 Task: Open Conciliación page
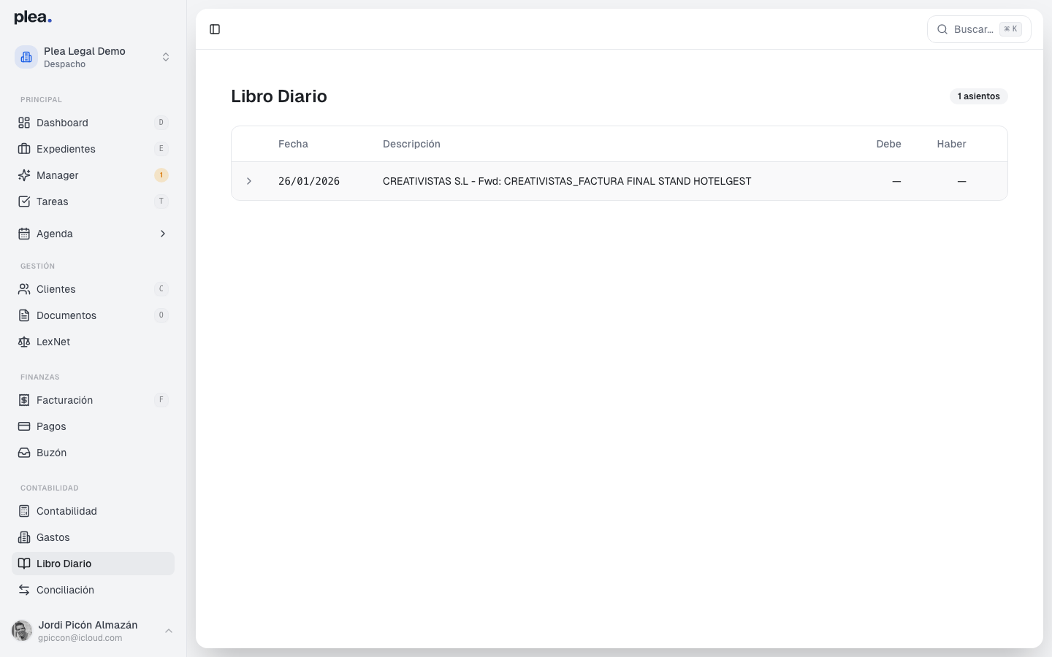click(x=94, y=590)
